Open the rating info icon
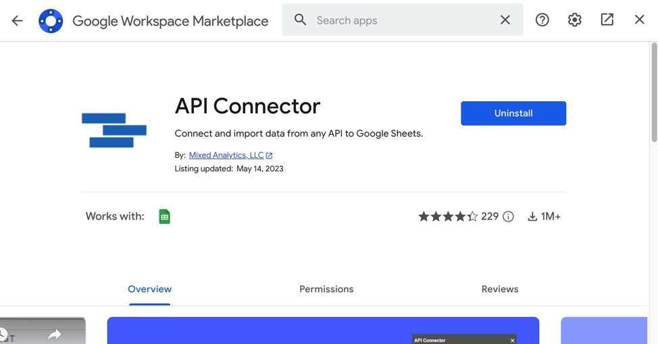This screenshot has height=344, width=658. click(508, 217)
